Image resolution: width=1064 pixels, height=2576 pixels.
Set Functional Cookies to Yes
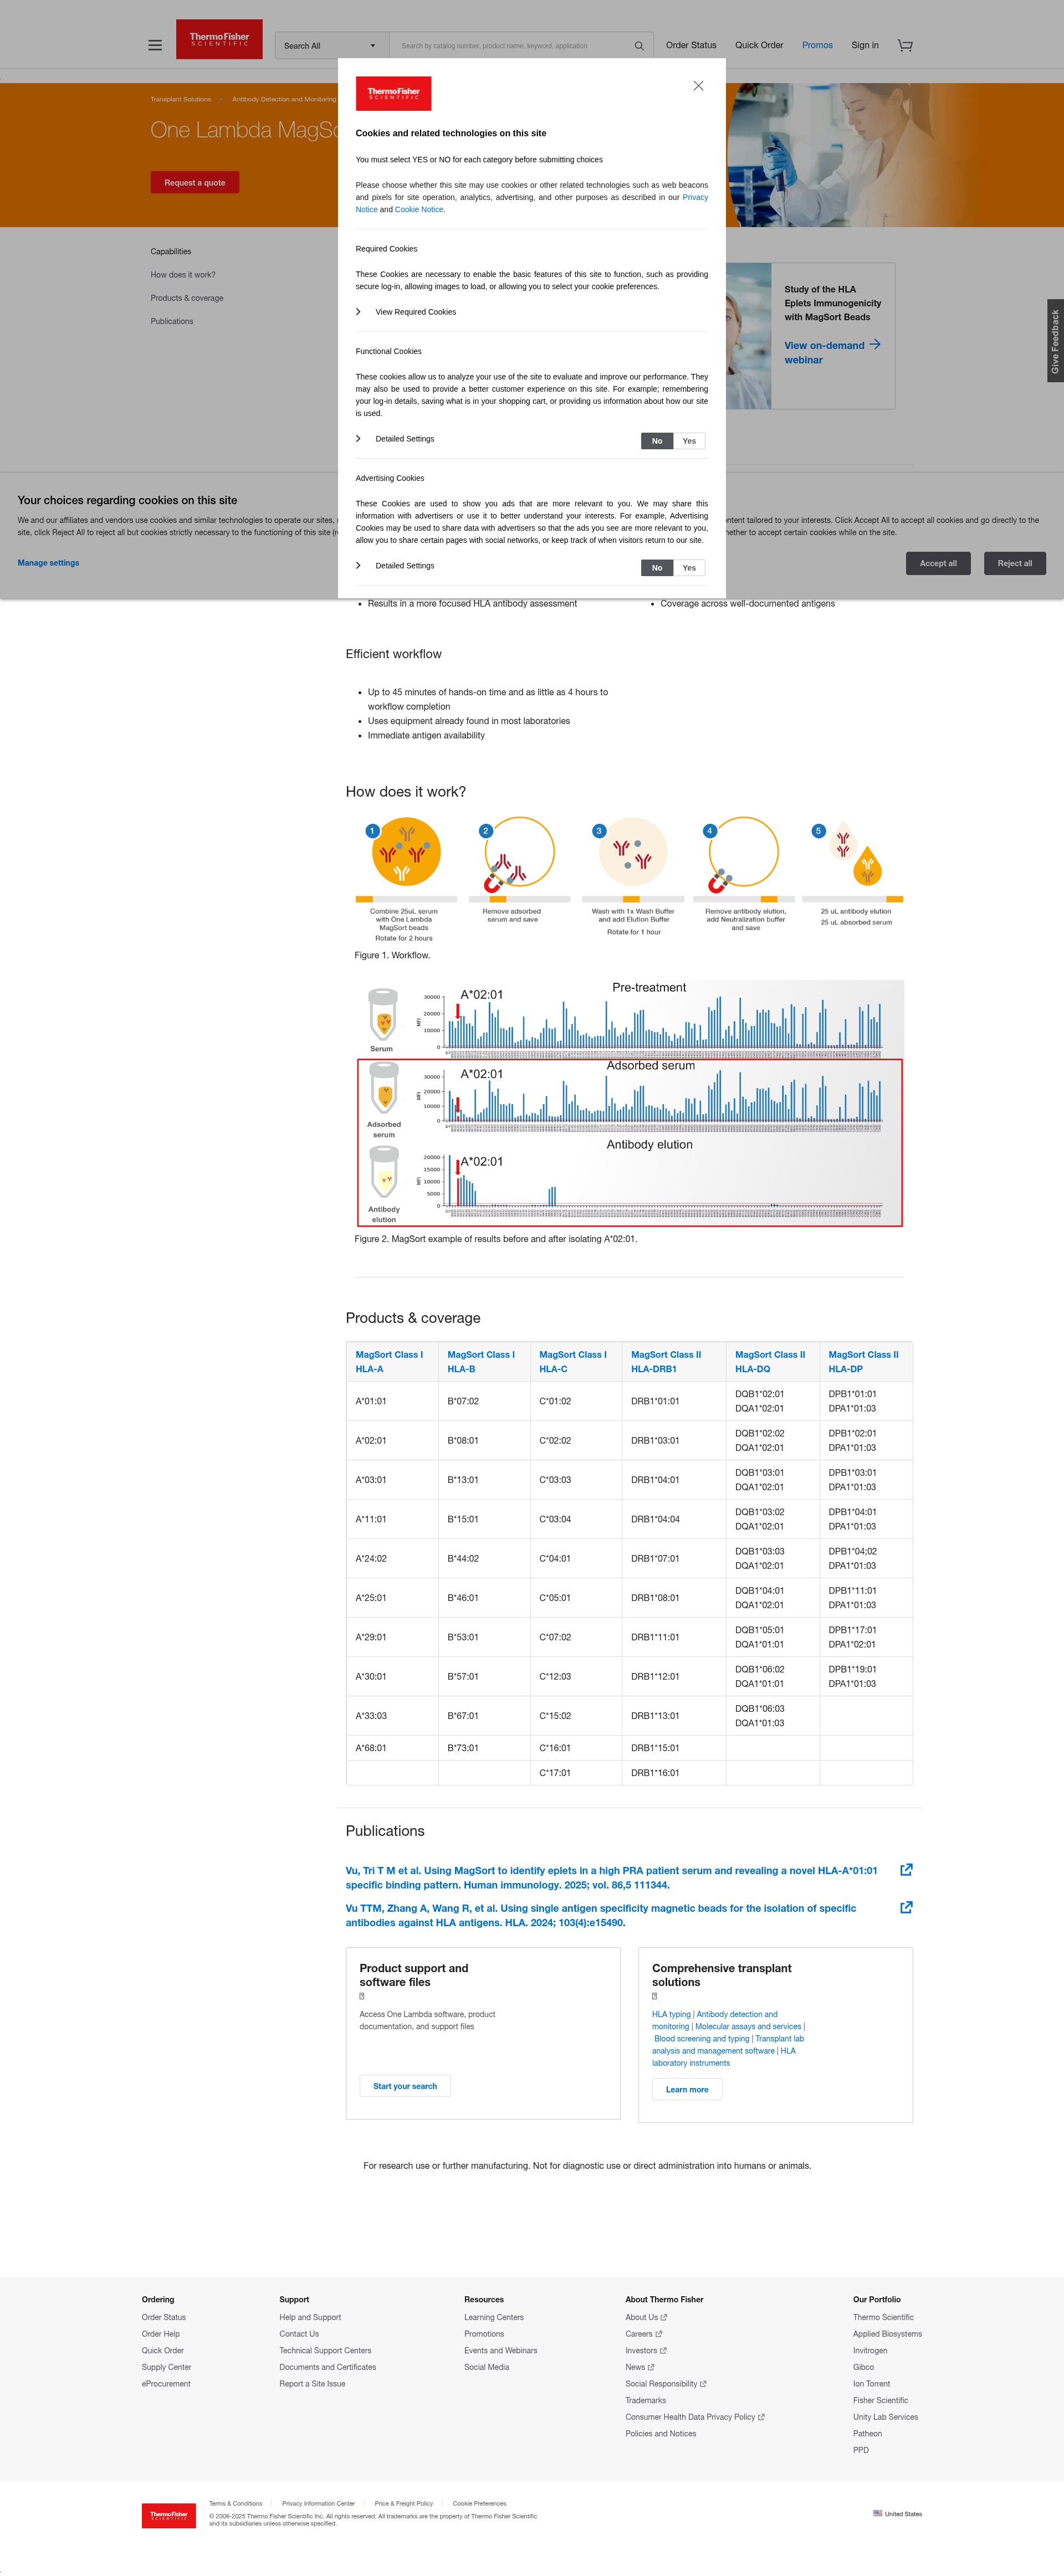[689, 441]
